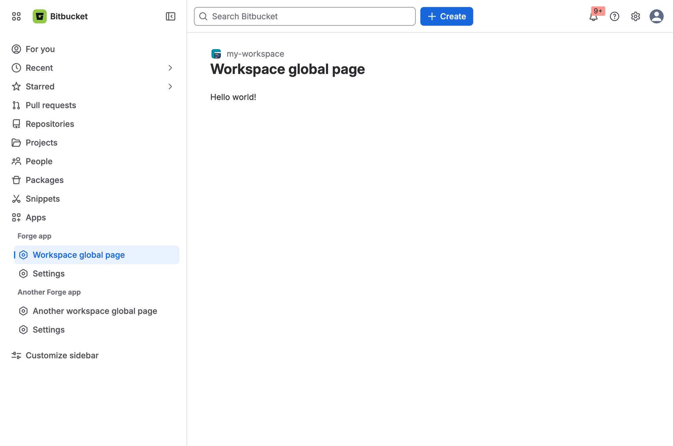Screen dimensions: 673x446
Task: Collapse the sidebar with the panel icon
Action: pos(170,16)
